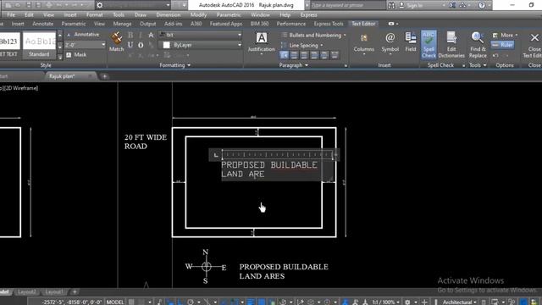Viewport: 542px width, 305px height.
Task: Select the sixth paragraph alignment icon
Action: pyautogui.click(x=335, y=55)
